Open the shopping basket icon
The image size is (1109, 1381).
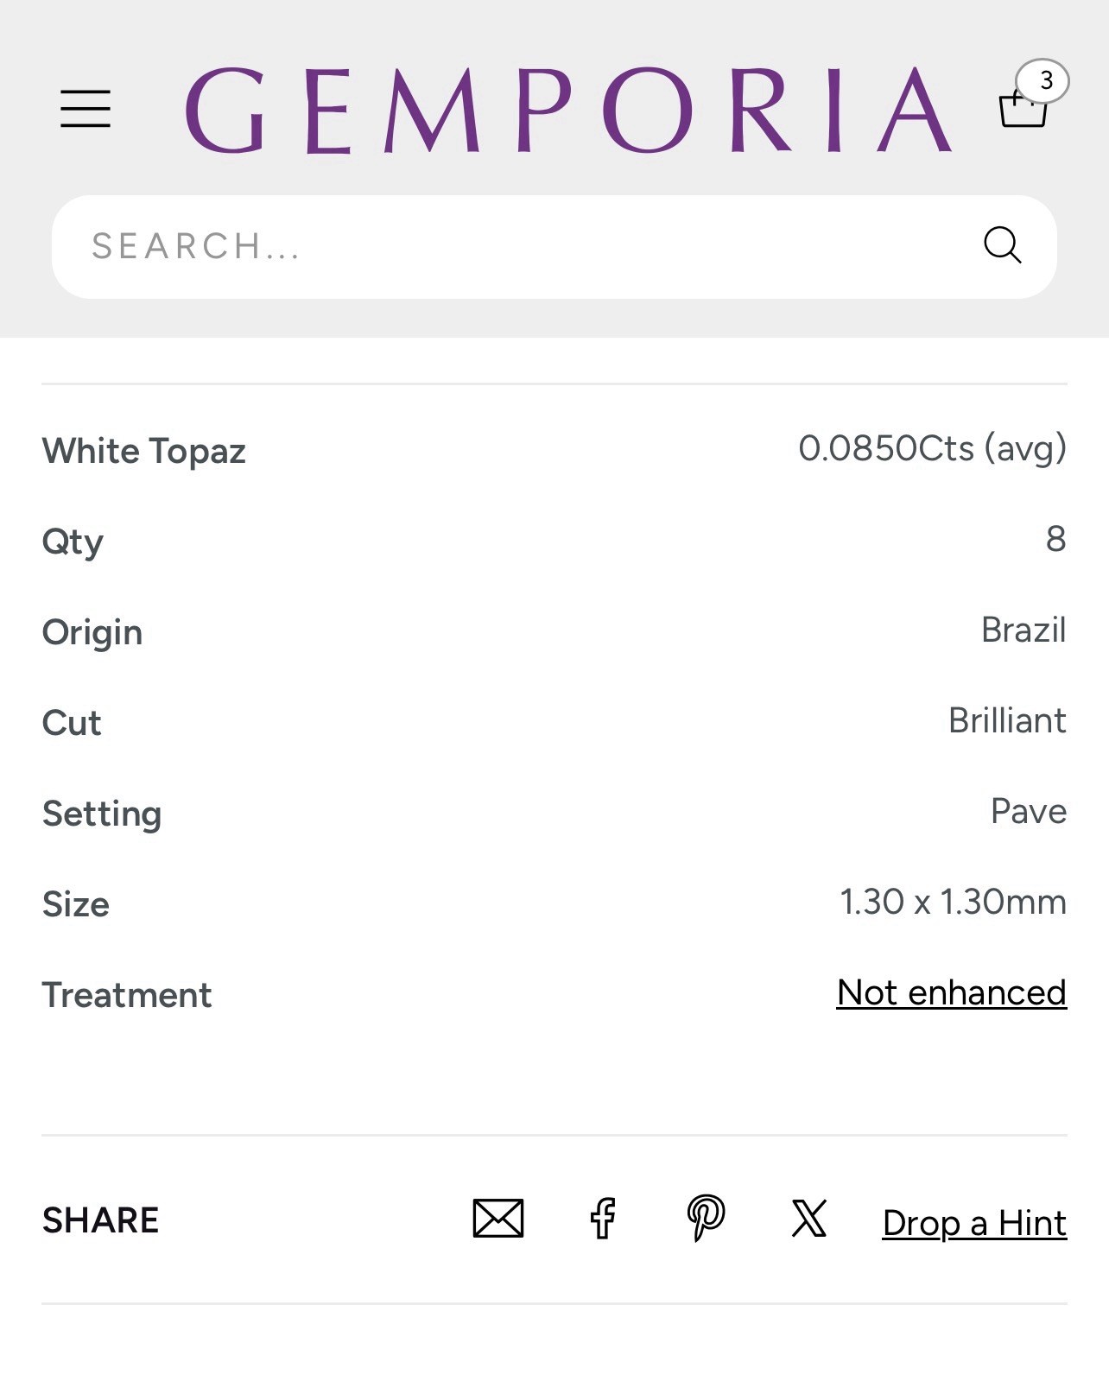coord(1023,109)
